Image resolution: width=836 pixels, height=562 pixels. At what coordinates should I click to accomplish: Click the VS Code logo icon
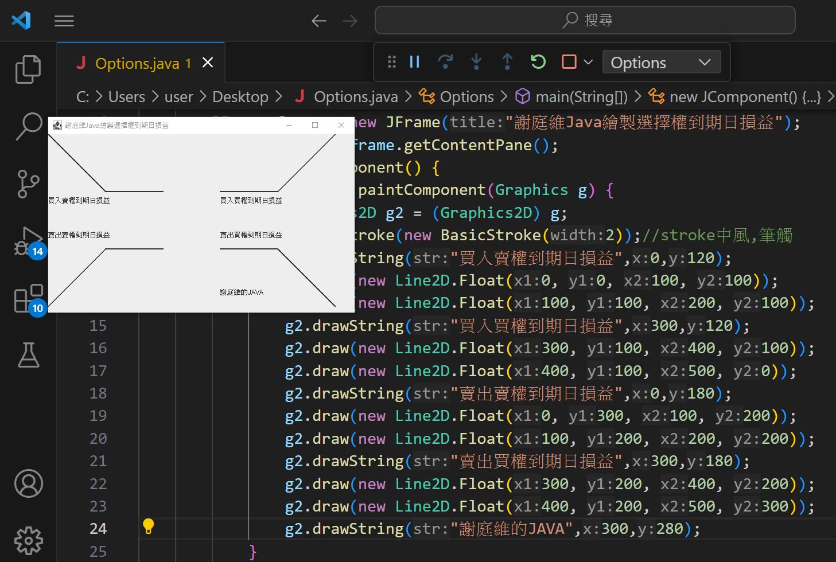(x=21, y=21)
